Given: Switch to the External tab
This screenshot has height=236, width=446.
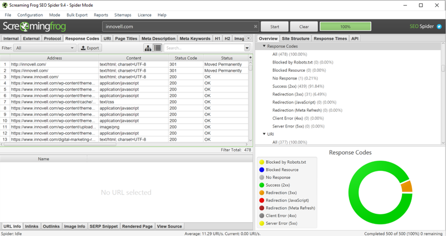Looking at the screenshot, I should click(31, 38).
